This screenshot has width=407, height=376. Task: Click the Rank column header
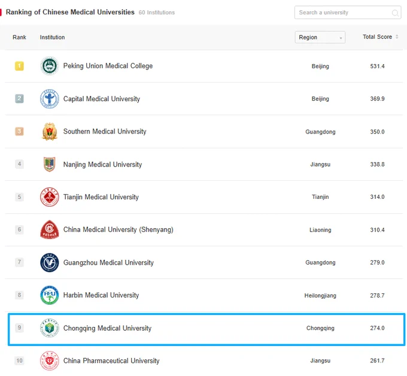click(x=19, y=37)
